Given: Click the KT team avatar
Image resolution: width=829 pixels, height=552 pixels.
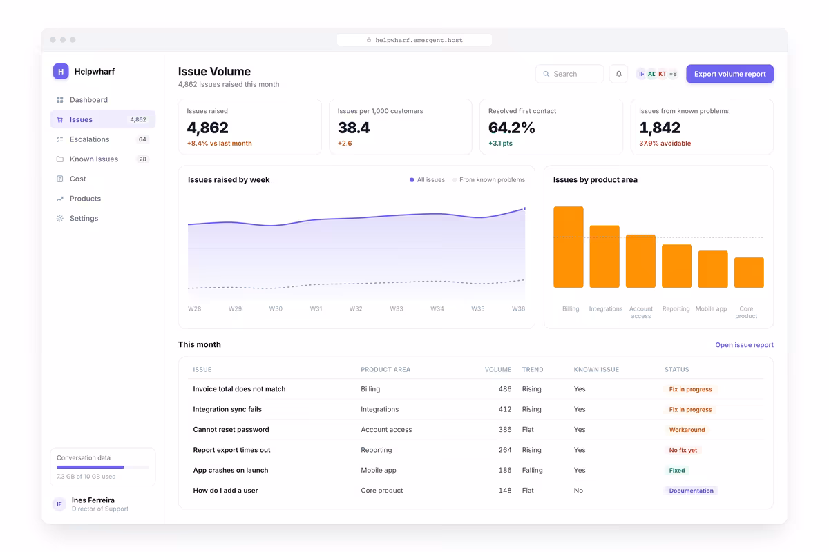Looking at the screenshot, I should [662, 74].
